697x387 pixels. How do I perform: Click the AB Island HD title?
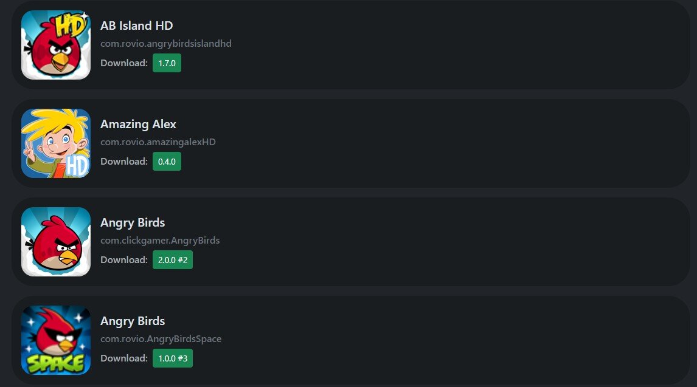pyautogui.click(x=136, y=26)
